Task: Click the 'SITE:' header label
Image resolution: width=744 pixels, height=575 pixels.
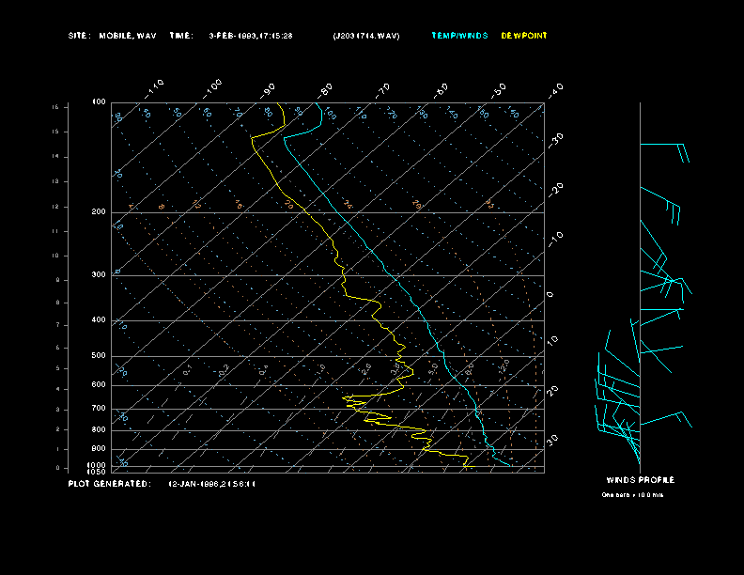Action: point(79,36)
